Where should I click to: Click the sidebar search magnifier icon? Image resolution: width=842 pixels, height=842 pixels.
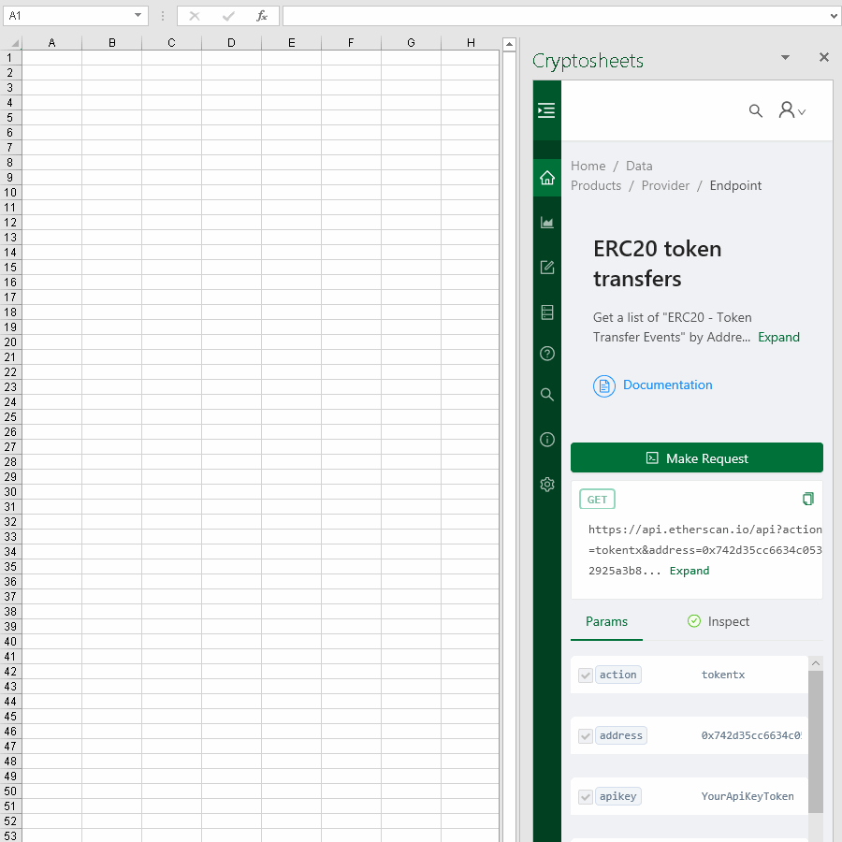click(x=547, y=395)
